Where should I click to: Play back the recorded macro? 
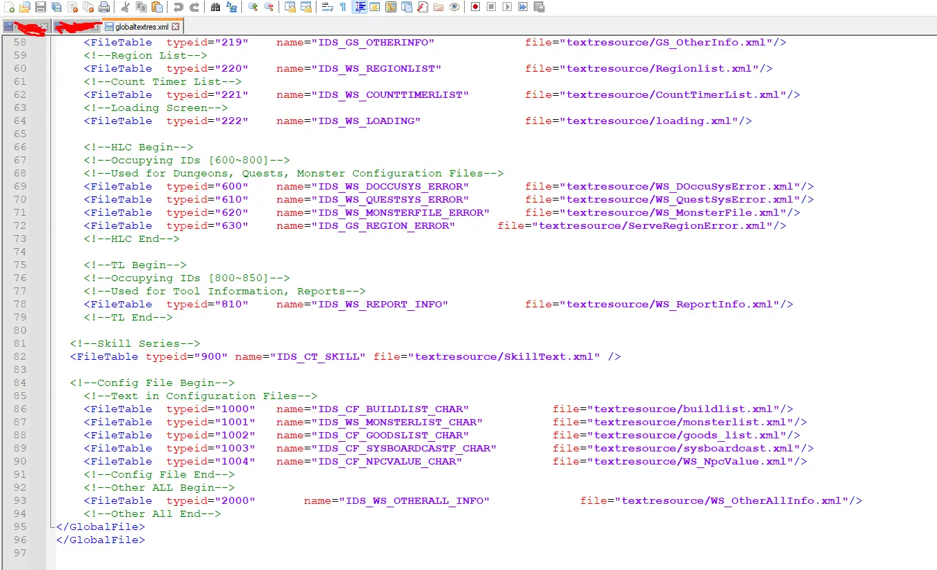(x=507, y=7)
